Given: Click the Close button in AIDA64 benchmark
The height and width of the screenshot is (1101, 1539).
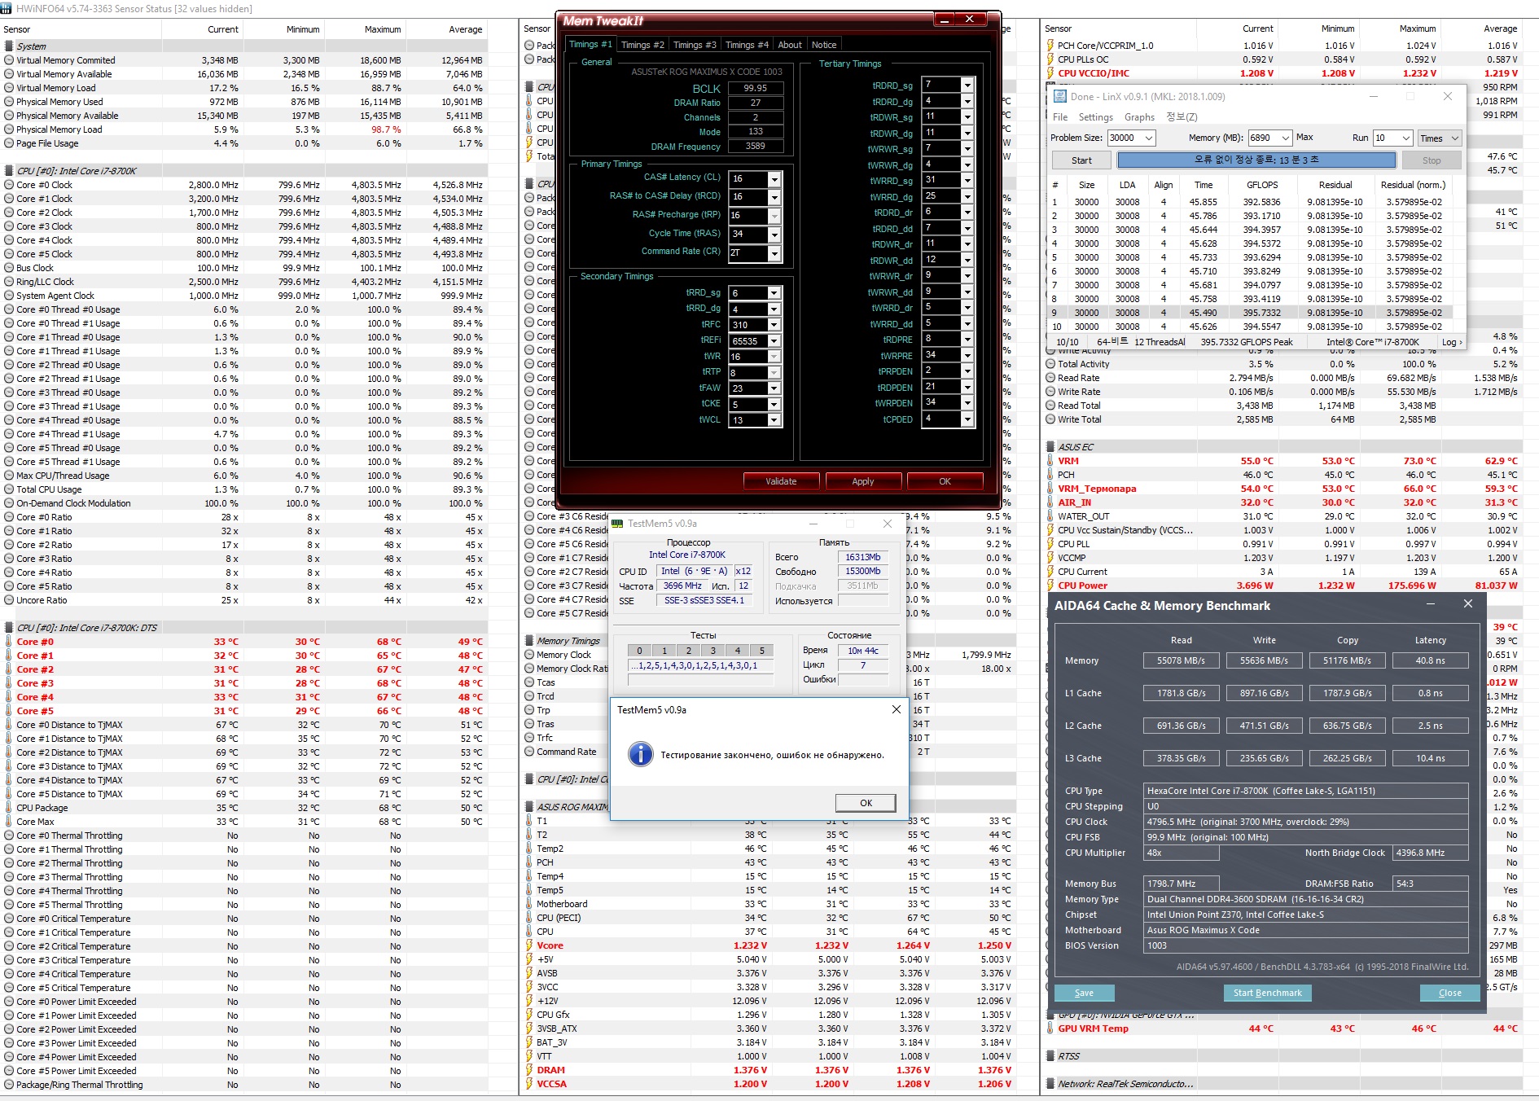Looking at the screenshot, I should point(1449,993).
